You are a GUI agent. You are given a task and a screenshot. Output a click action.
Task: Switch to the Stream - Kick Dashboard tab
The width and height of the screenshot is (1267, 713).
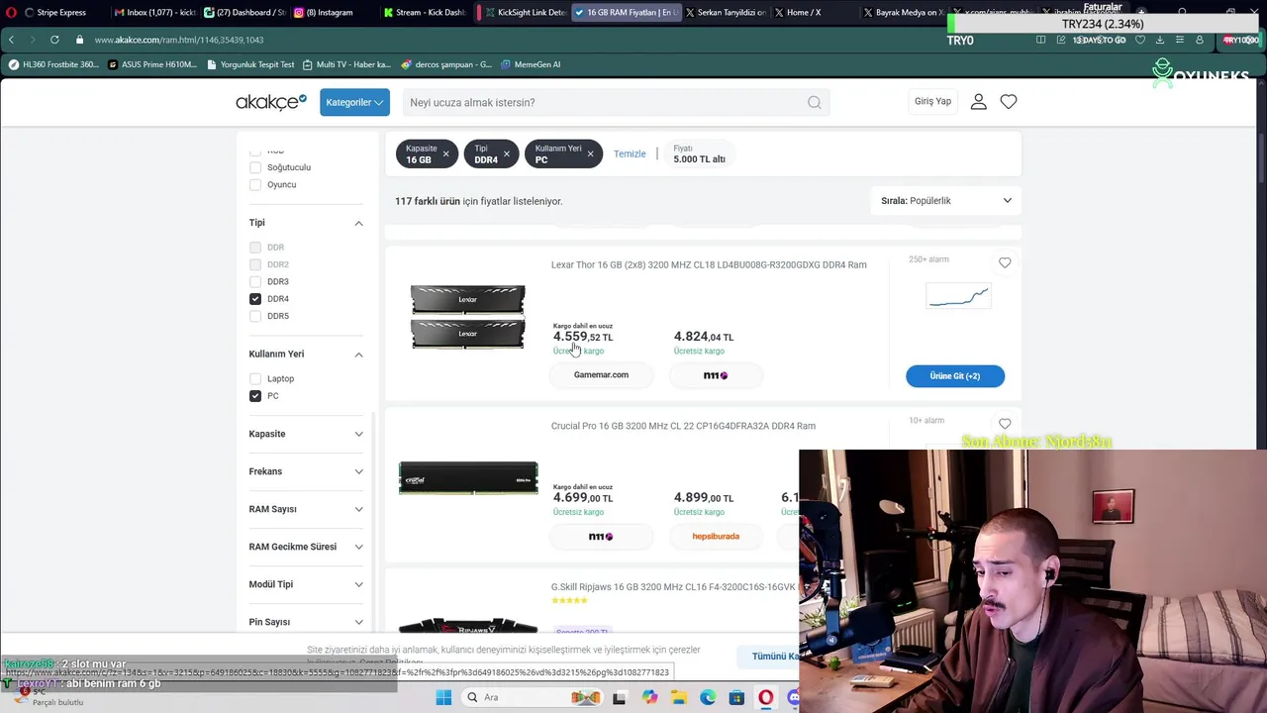click(x=425, y=12)
